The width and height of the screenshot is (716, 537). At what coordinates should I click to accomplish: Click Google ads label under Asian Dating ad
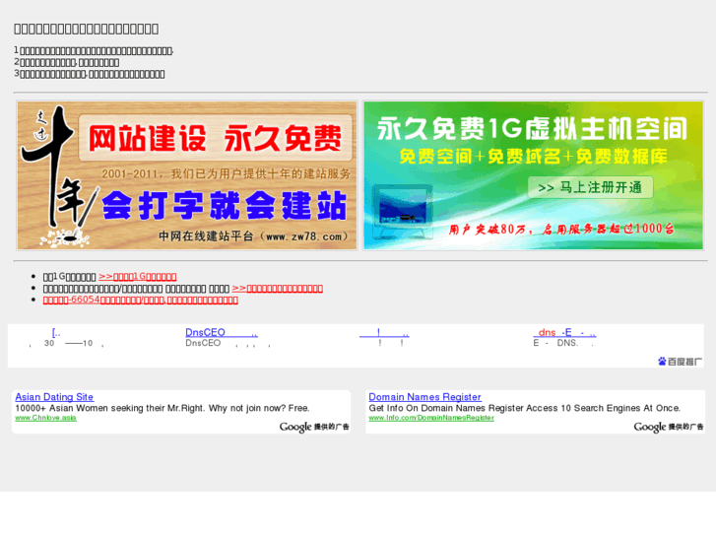(314, 427)
